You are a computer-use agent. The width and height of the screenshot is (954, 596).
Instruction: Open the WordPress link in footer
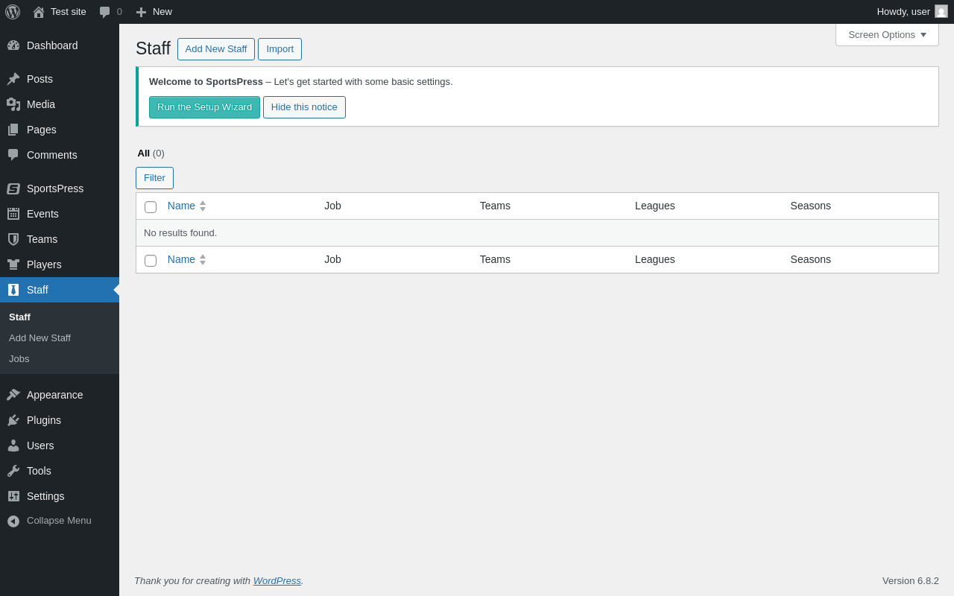click(x=277, y=581)
